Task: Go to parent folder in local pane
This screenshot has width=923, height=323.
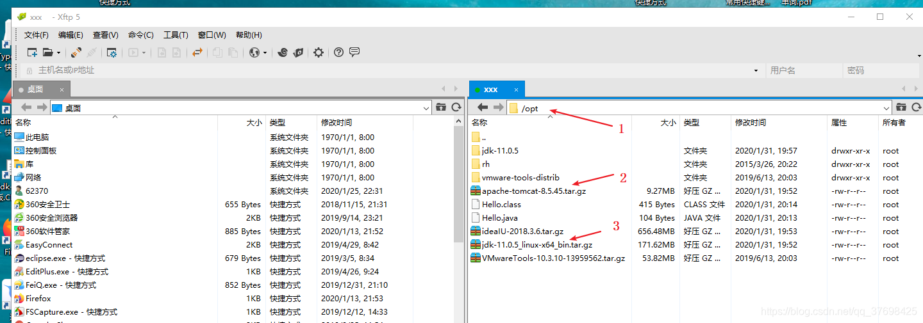Action: pyautogui.click(x=441, y=107)
